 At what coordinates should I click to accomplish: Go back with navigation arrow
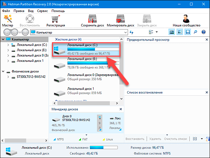pos(7,32)
